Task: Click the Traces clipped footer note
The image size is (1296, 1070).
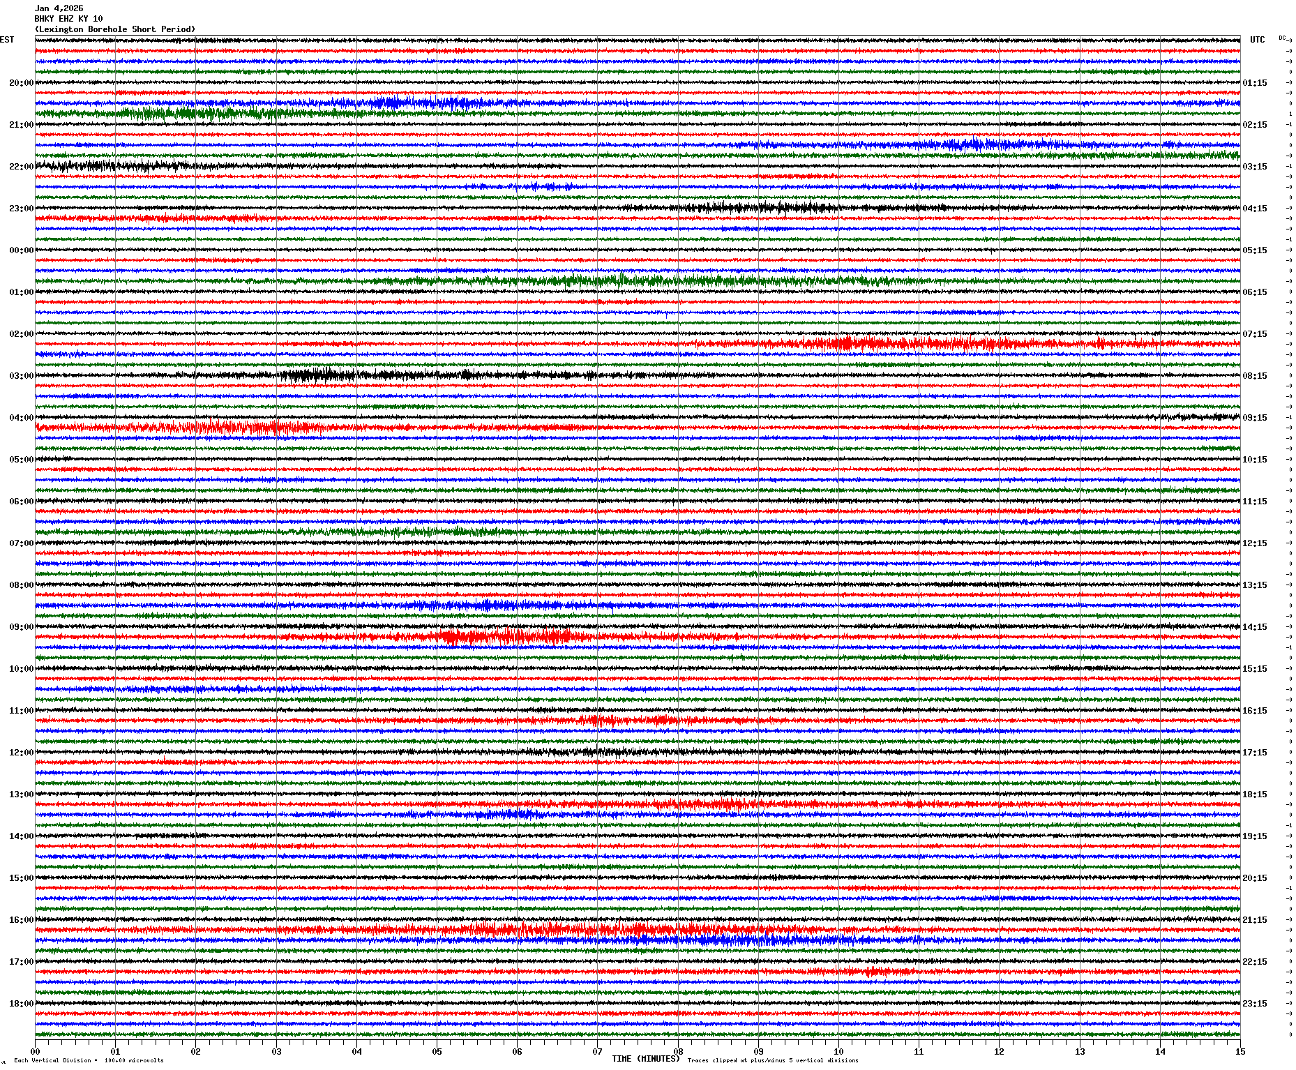Action: [773, 1061]
